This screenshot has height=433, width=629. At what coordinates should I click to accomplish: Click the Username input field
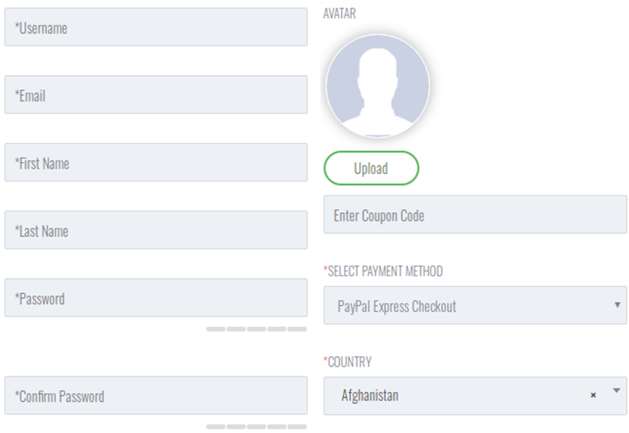(156, 27)
